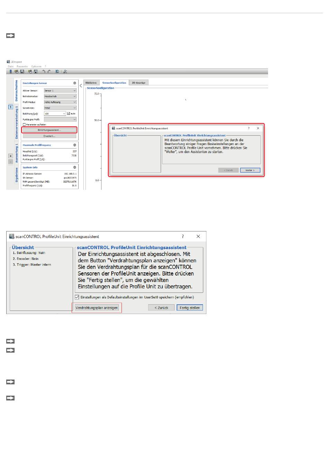The height and width of the screenshot is (475, 329).
Task: Toggle the auto exposure checkbox
Action: click(x=69, y=113)
